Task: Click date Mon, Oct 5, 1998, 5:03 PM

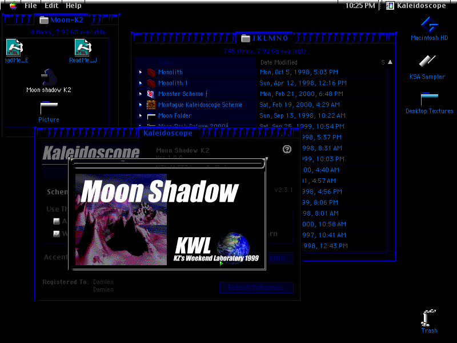Action: tap(299, 72)
